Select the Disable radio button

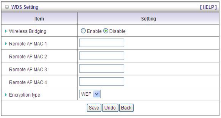pos(106,31)
